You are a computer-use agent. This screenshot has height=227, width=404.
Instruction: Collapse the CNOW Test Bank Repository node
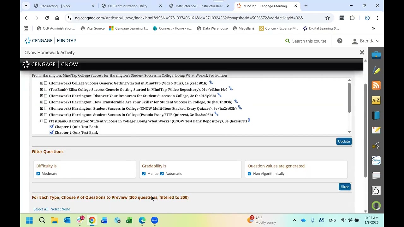[x=41, y=121]
